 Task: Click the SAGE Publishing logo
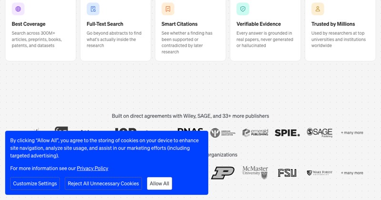coord(320,132)
